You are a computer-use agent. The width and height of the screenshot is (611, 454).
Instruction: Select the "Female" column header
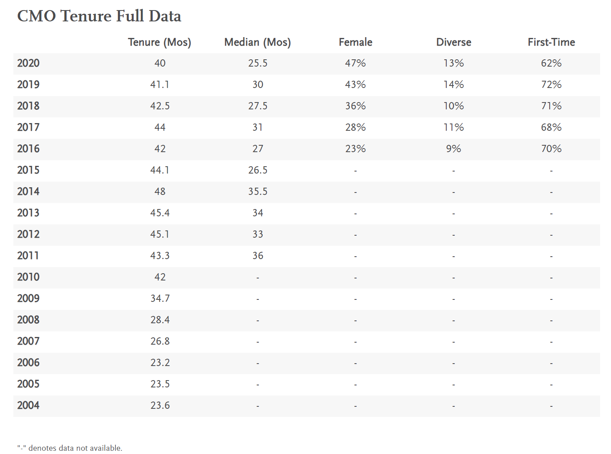(355, 42)
